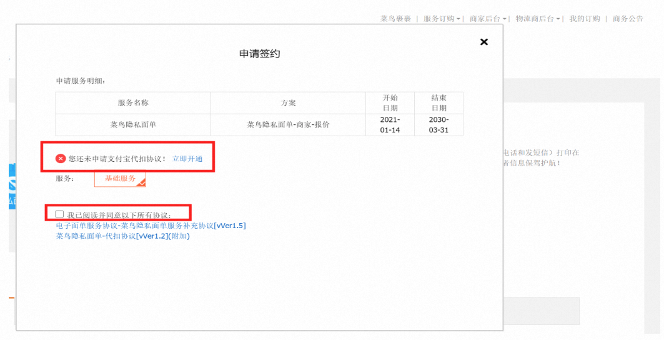Click the 申请签约 dialog title

coord(260,54)
